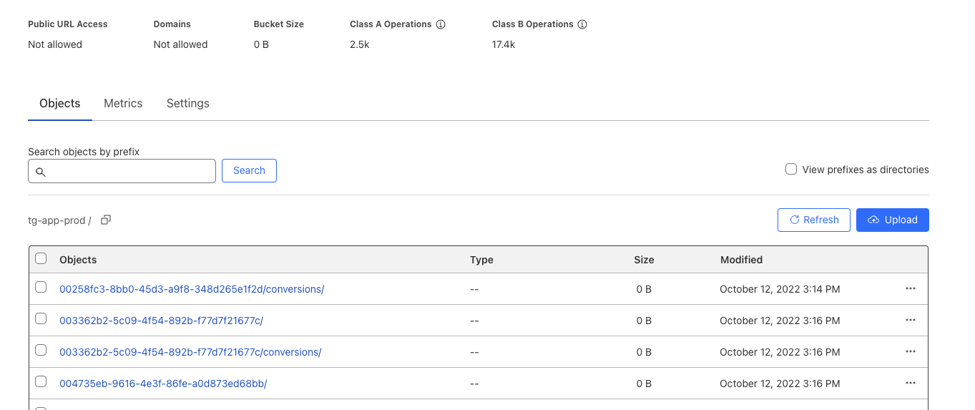Image resolution: width=975 pixels, height=410 pixels.
Task: Click the blue Upload button
Action: [892, 220]
